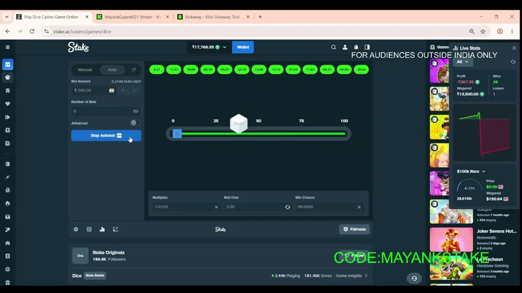Click the Follow button for Stake Originals

point(354,256)
